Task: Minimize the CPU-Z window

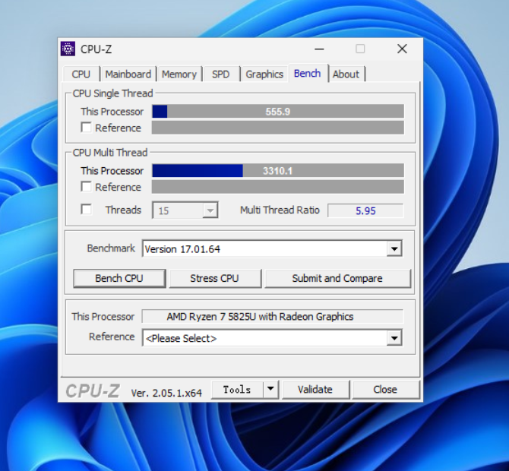Action: tap(319, 49)
